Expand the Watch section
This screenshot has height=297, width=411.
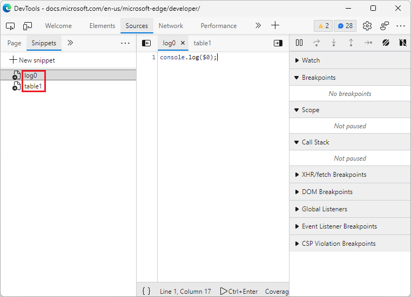click(x=350, y=60)
